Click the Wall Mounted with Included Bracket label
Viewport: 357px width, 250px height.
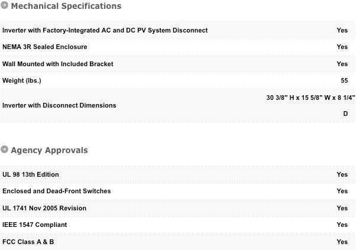[x=58, y=64]
